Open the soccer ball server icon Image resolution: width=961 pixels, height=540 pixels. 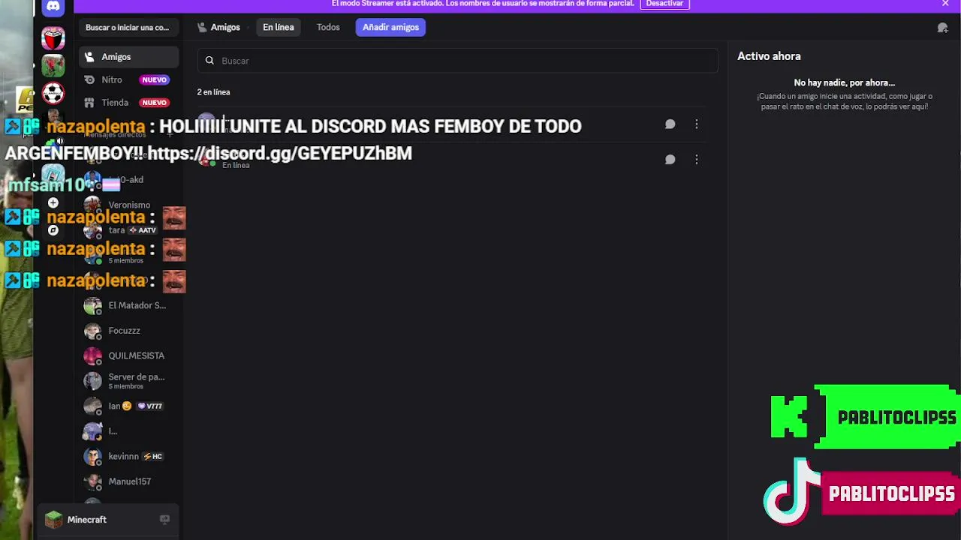click(53, 94)
